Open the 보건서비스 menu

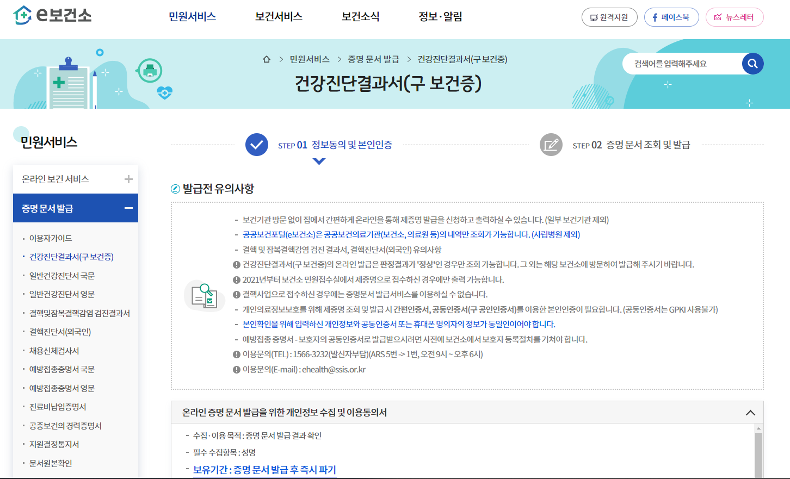click(x=277, y=17)
